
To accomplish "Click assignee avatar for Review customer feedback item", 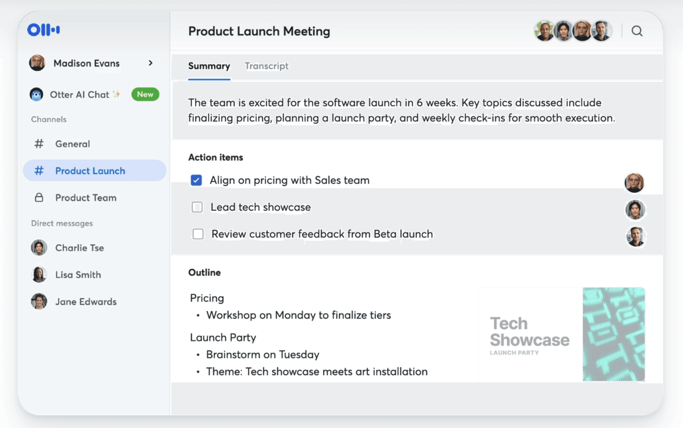I will pyautogui.click(x=636, y=236).
